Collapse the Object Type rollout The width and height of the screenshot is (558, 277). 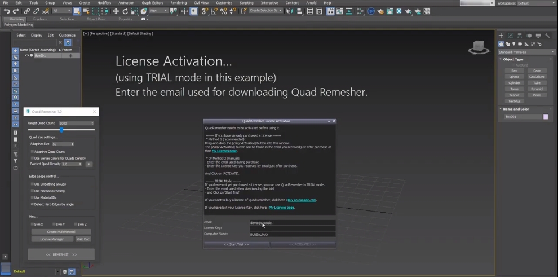(x=513, y=59)
